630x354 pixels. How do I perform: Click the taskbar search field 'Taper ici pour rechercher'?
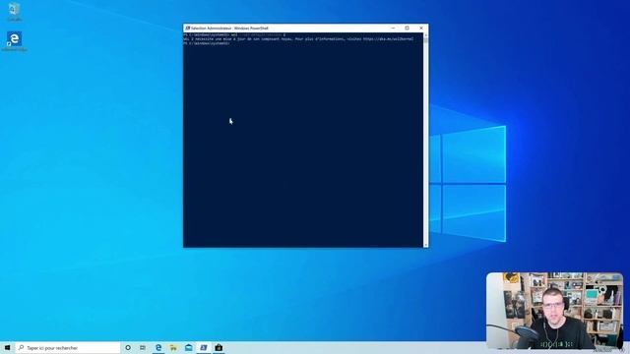click(x=68, y=347)
